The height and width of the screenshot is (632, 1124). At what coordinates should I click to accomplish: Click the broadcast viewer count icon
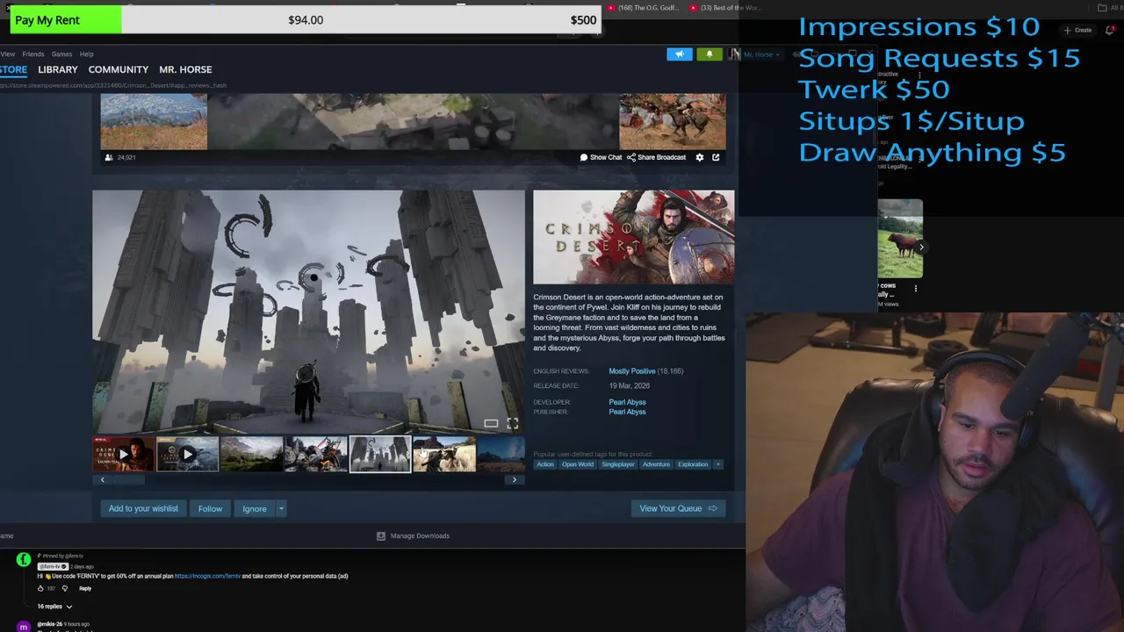pos(109,157)
